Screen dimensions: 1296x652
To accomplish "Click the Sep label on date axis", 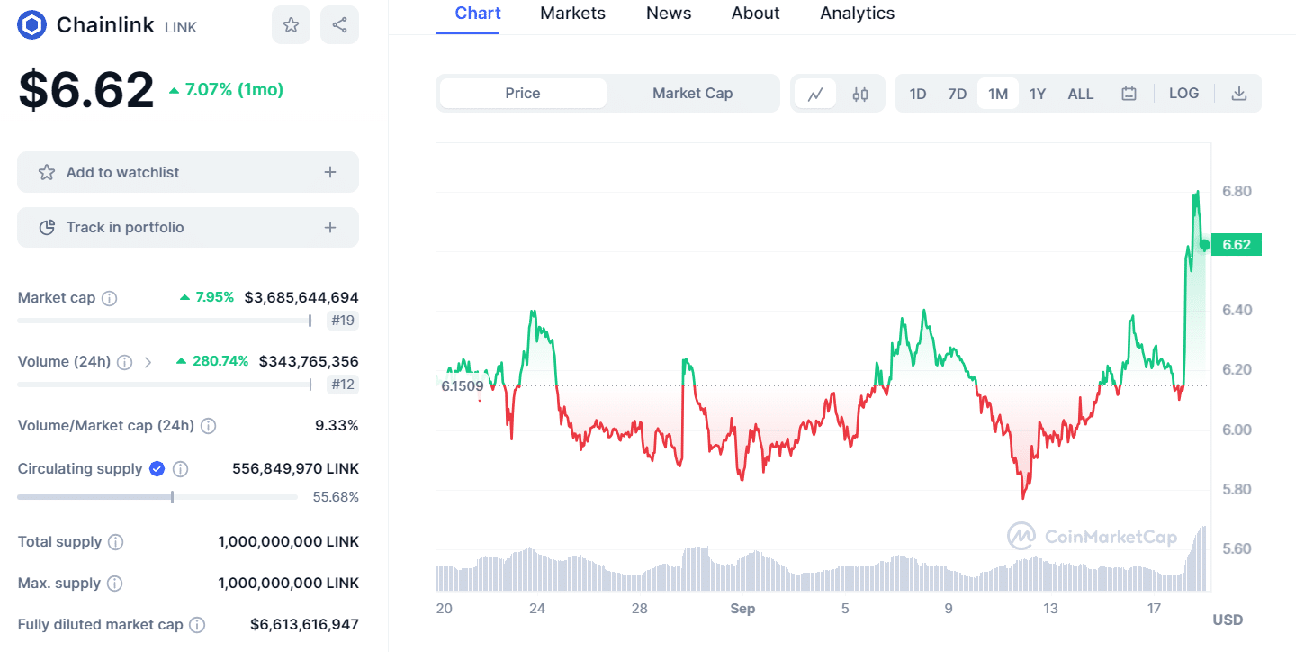I will [742, 609].
